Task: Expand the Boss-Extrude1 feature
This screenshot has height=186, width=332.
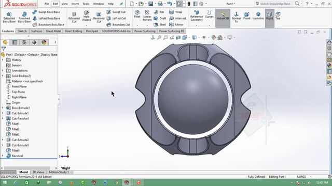Action: point(3,108)
